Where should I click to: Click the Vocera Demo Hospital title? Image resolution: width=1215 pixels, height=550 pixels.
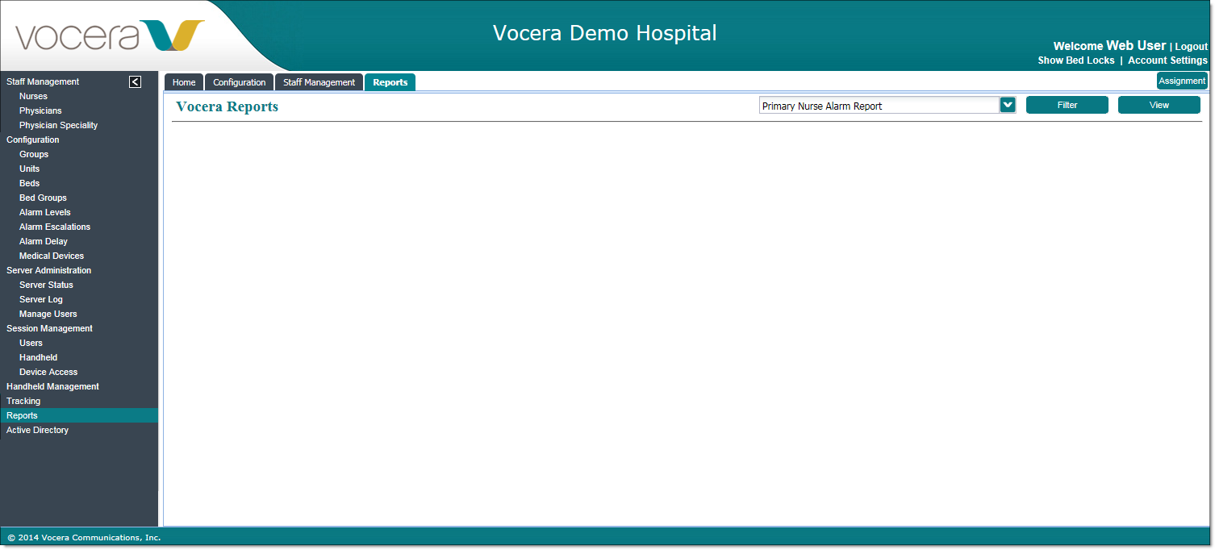coord(604,33)
